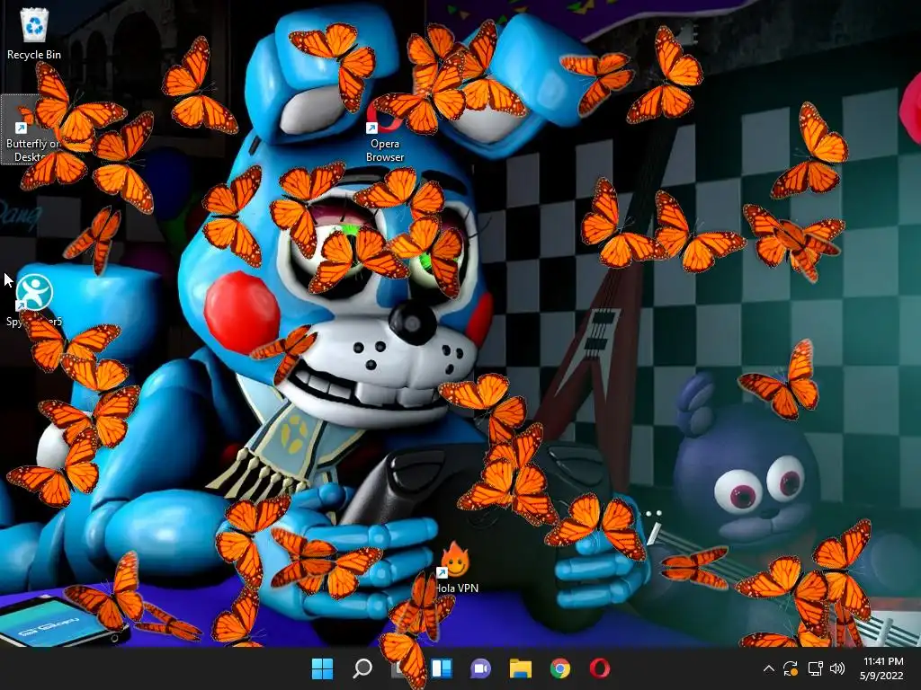The width and height of the screenshot is (921, 690).
Task: Open the Windows Start menu
Action: tap(322, 668)
